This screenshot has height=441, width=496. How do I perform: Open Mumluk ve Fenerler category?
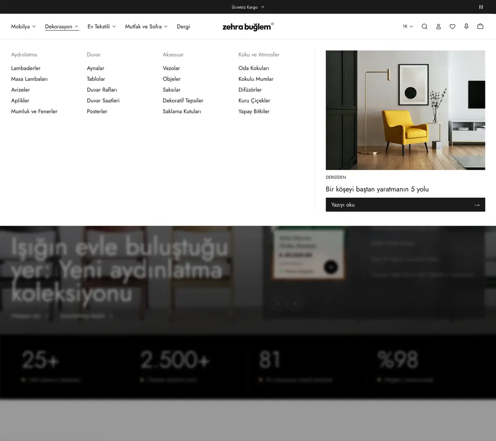34,111
